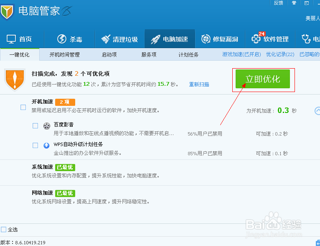Click the 电脑管家 shield logo
The height and width of the screenshot is (246, 320).
pos(7,12)
